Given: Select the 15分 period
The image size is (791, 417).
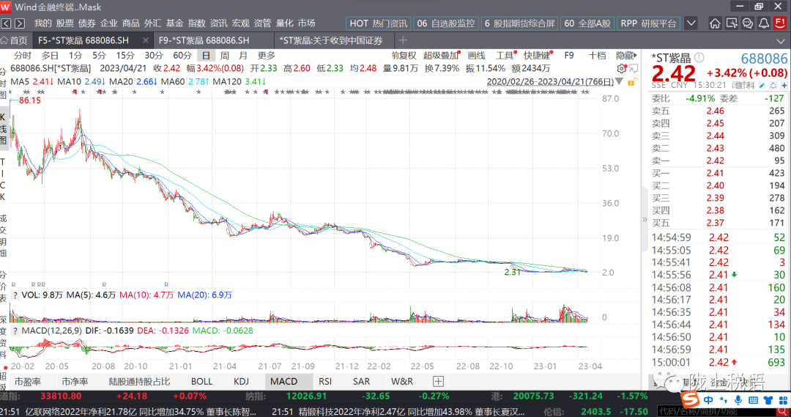Looking at the screenshot, I should coord(125,56).
